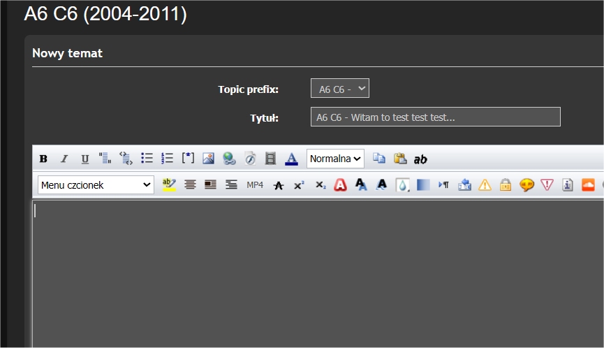Click the blue shadow A text effect
The width and height of the screenshot is (604, 348).
(x=361, y=185)
